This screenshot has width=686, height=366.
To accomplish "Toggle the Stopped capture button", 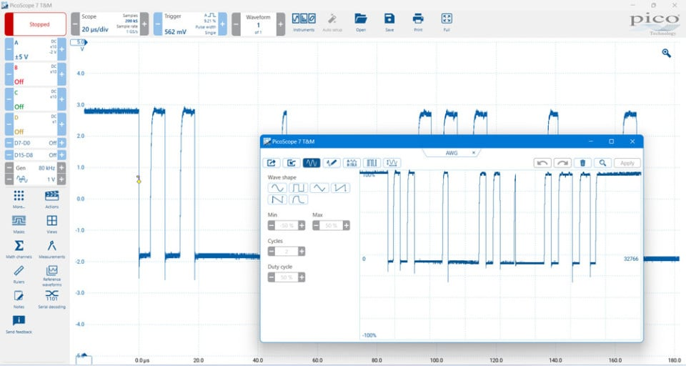I will coord(39,24).
